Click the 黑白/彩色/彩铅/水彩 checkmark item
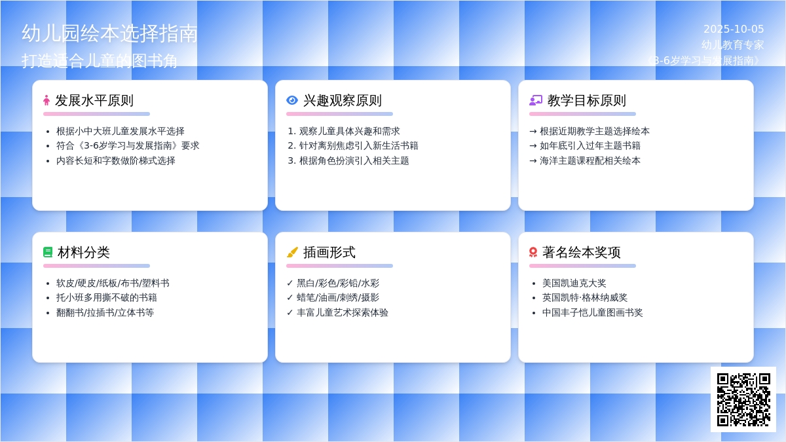 point(333,283)
